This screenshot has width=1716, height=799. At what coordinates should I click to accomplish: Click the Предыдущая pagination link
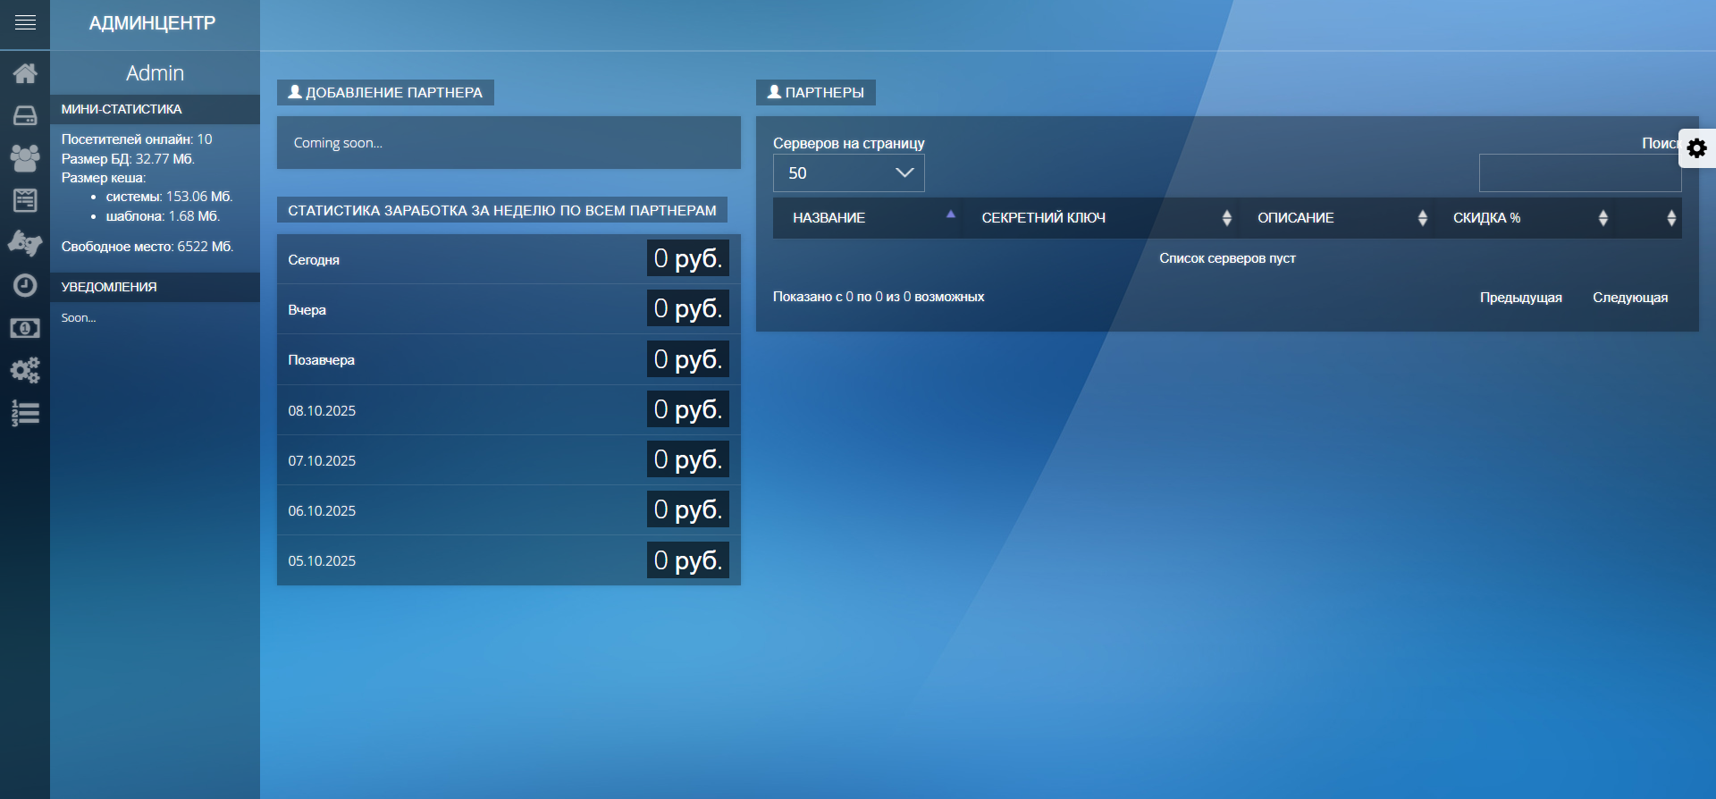coord(1520,298)
